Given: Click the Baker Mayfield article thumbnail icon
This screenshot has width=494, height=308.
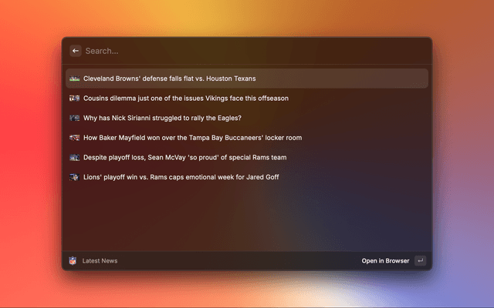Looking at the screenshot, I should pyautogui.click(x=74, y=138).
